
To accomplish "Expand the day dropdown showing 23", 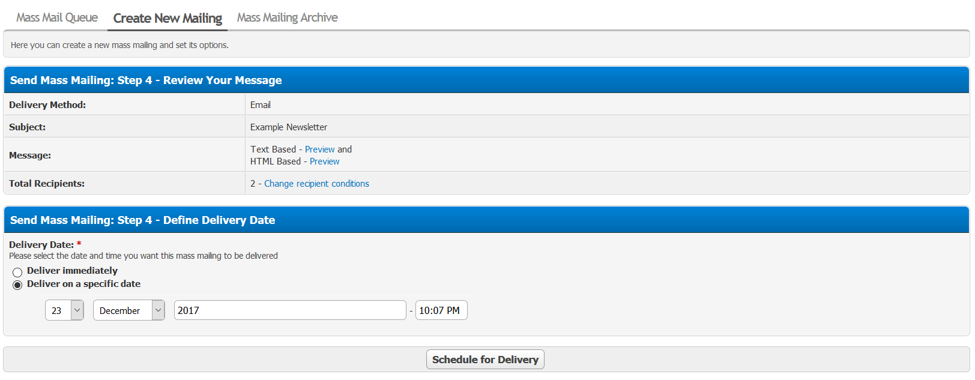I will pos(64,310).
